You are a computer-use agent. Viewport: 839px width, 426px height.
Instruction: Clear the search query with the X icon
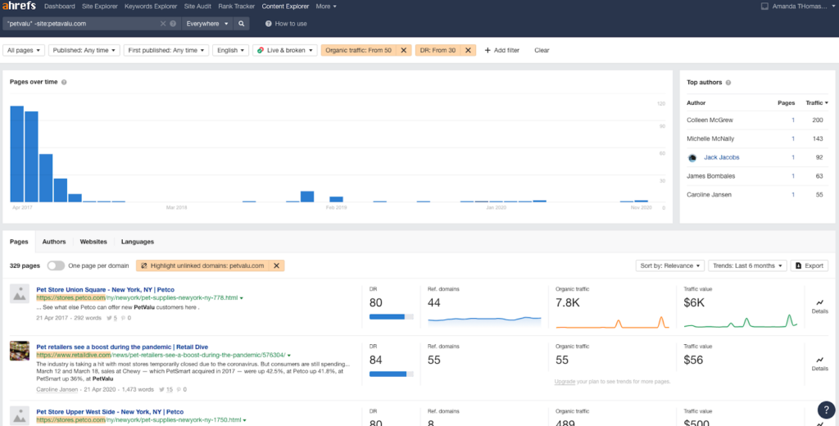click(163, 24)
